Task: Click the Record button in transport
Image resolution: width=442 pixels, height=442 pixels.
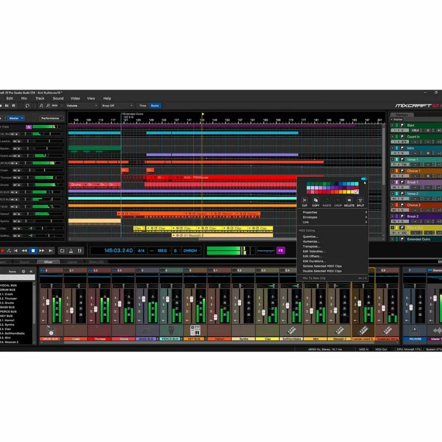Action: (2, 251)
